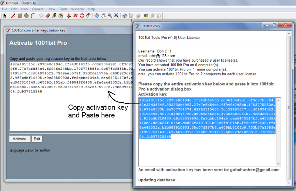Viewport: 296px width, 191px height.
Task: Click the activation key box scroll-down arrow
Action: (x=279, y=164)
